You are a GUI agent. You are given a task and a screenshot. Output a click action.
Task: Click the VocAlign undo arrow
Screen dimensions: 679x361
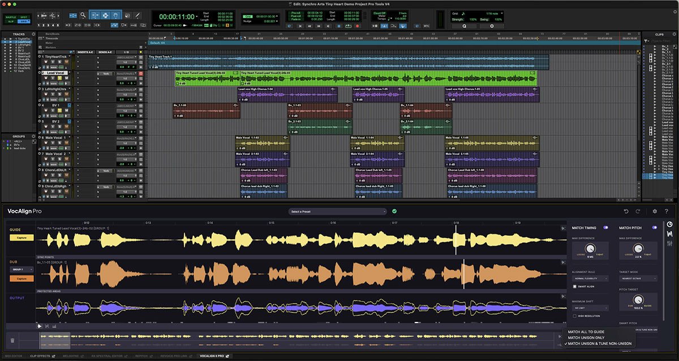click(626, 211)
